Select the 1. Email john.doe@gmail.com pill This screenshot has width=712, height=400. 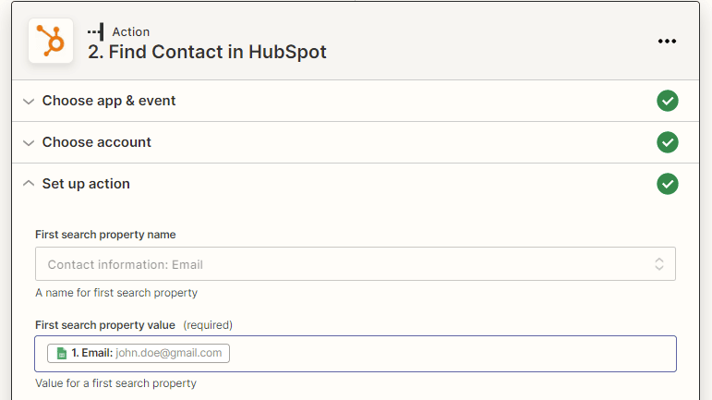coord(139,353)
